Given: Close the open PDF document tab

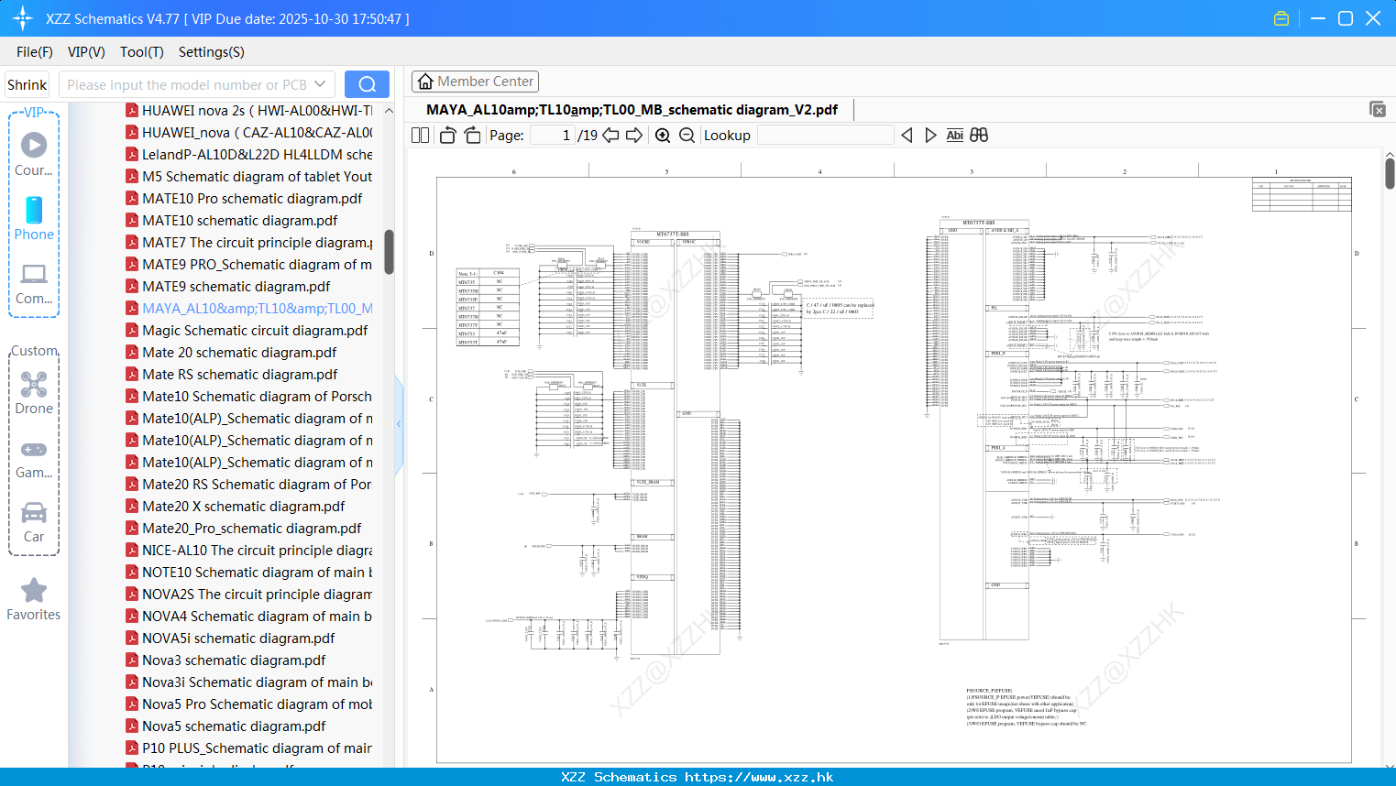Looking at the screenshot, I should coord(1378,109).
